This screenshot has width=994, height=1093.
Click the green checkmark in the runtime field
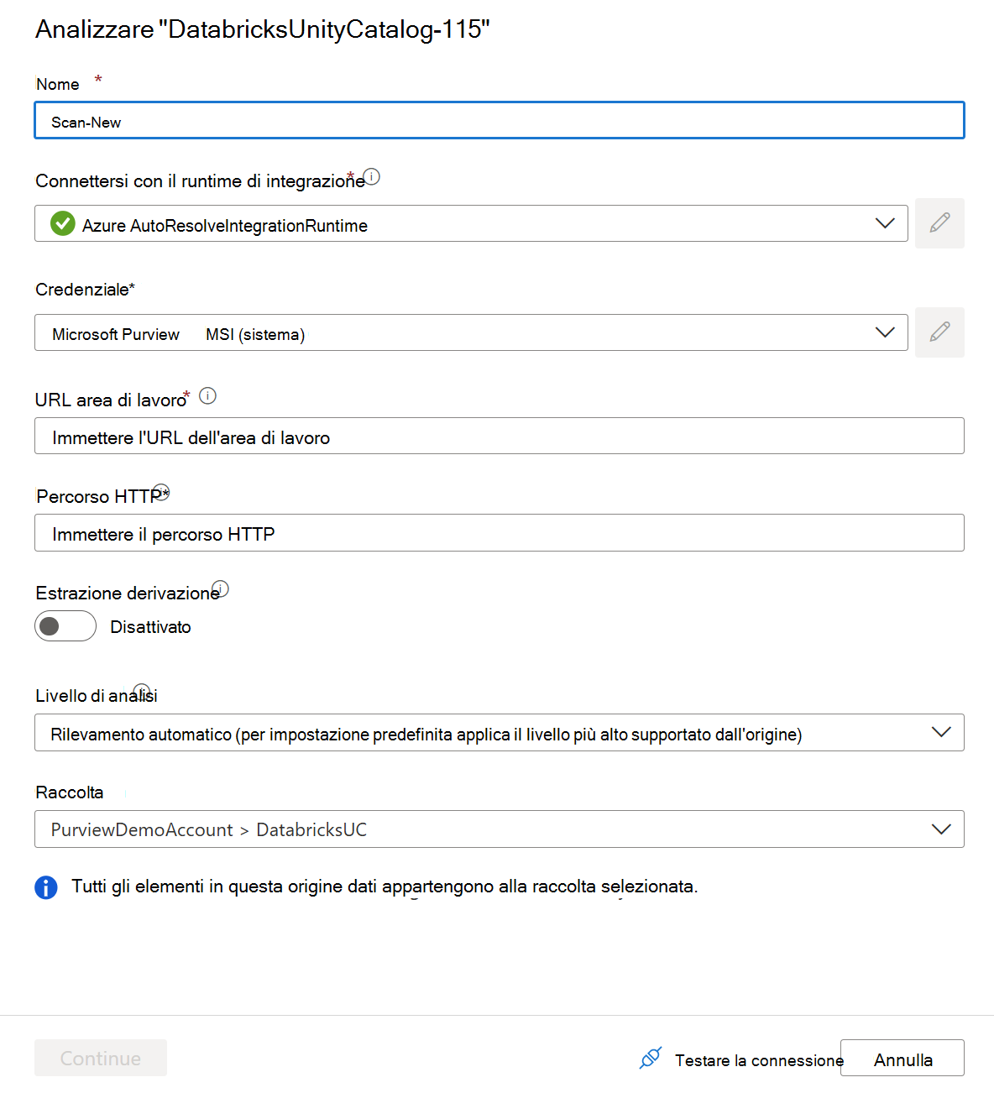63,223
